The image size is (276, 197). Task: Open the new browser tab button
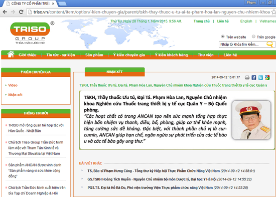pos(62,4)
